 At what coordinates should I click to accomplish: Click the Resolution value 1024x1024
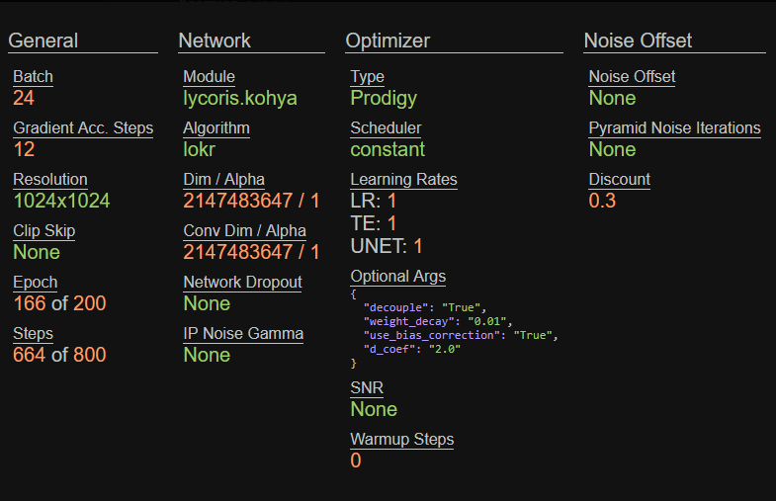[x=61, y=201]
